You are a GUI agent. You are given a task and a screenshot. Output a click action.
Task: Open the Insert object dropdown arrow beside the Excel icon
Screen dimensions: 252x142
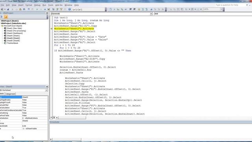[5, 9]
